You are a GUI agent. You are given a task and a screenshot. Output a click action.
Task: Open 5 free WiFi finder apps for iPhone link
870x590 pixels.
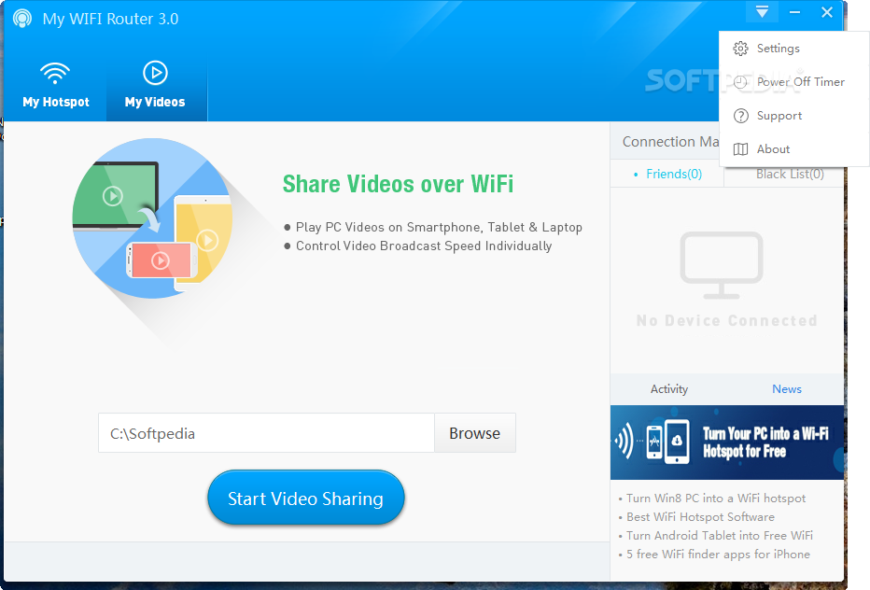[718, 554]
